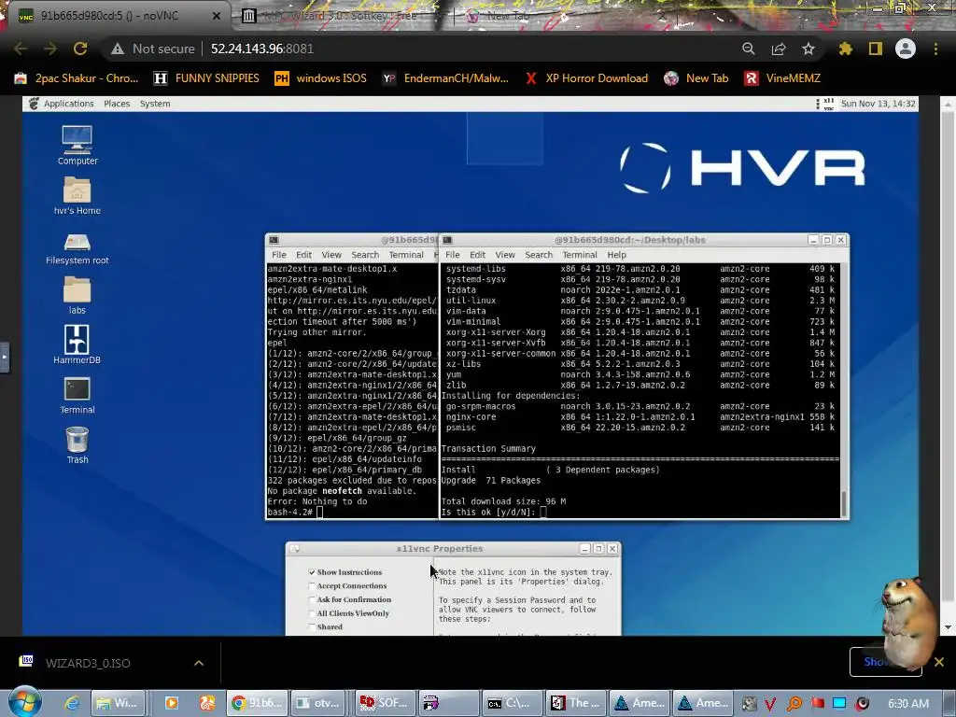Open windows ISOS bookmark

321,78
